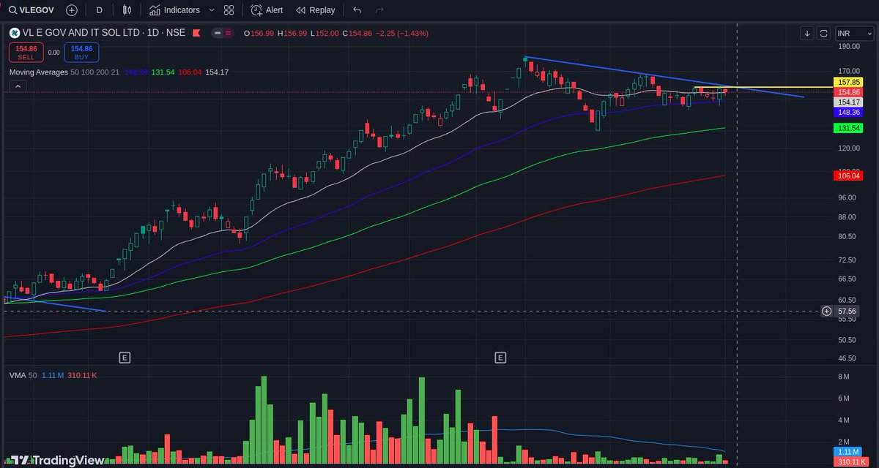Open the timeframe menu labeled D

click(x=99, y=10)
